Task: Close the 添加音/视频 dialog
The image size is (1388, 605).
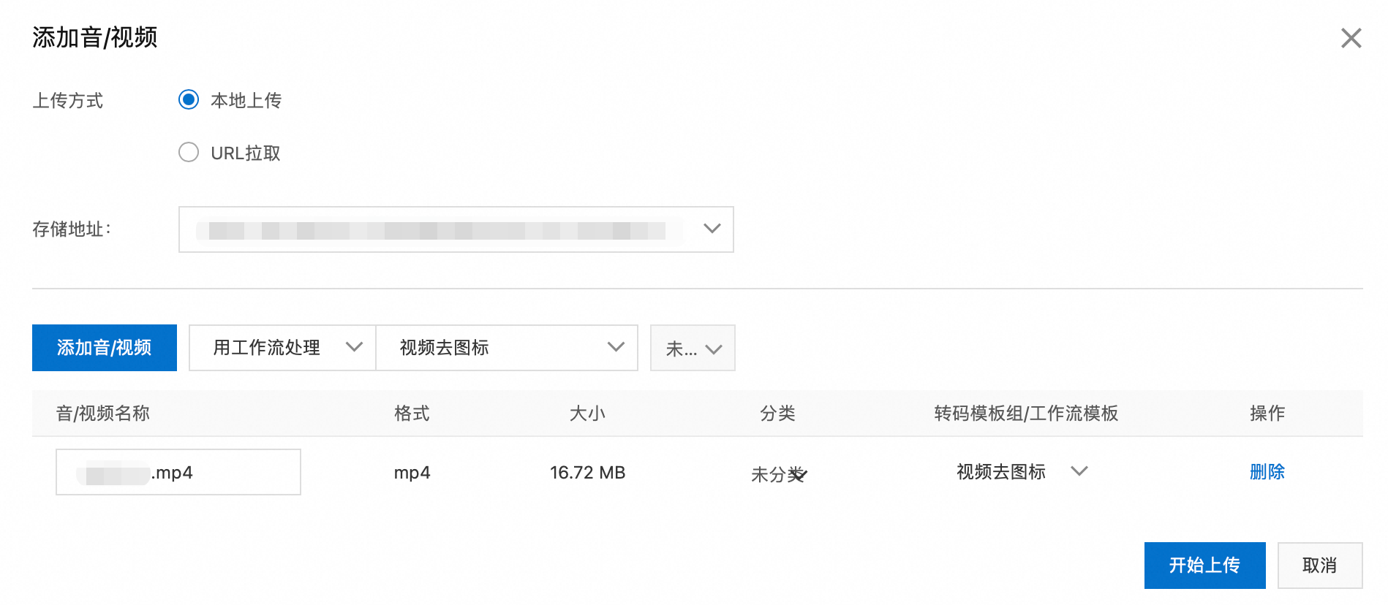Action: (x=1350, y=38)
